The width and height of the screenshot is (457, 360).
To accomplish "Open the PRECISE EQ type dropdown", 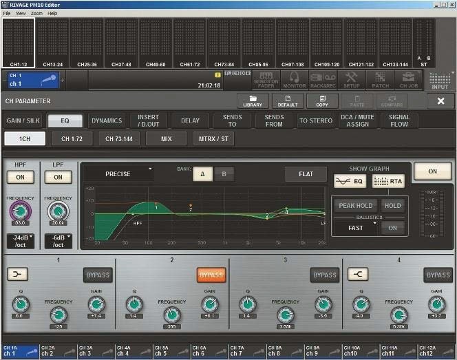I will click(x=119, y=174).
